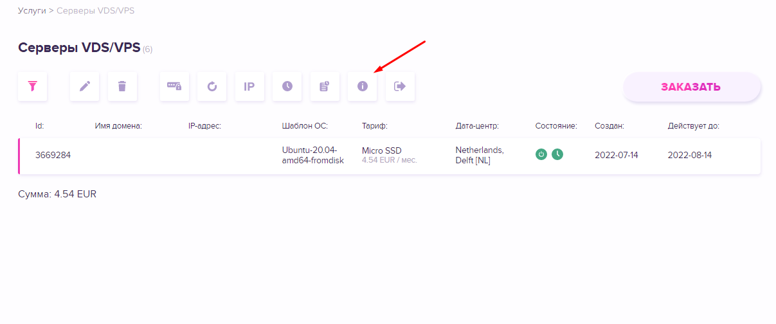Click the green clock status icon

coord(557,154)
